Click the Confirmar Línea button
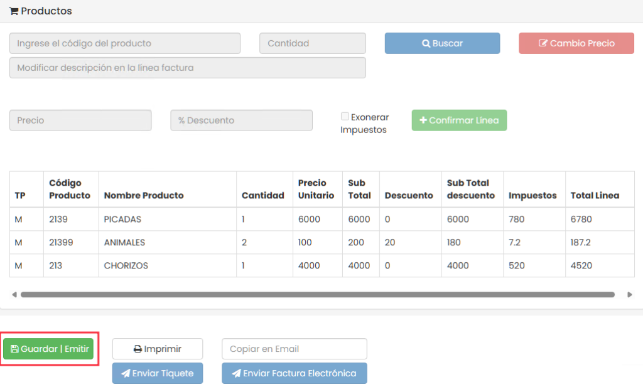This screenshot has height=387, width=643. [459, 120]
